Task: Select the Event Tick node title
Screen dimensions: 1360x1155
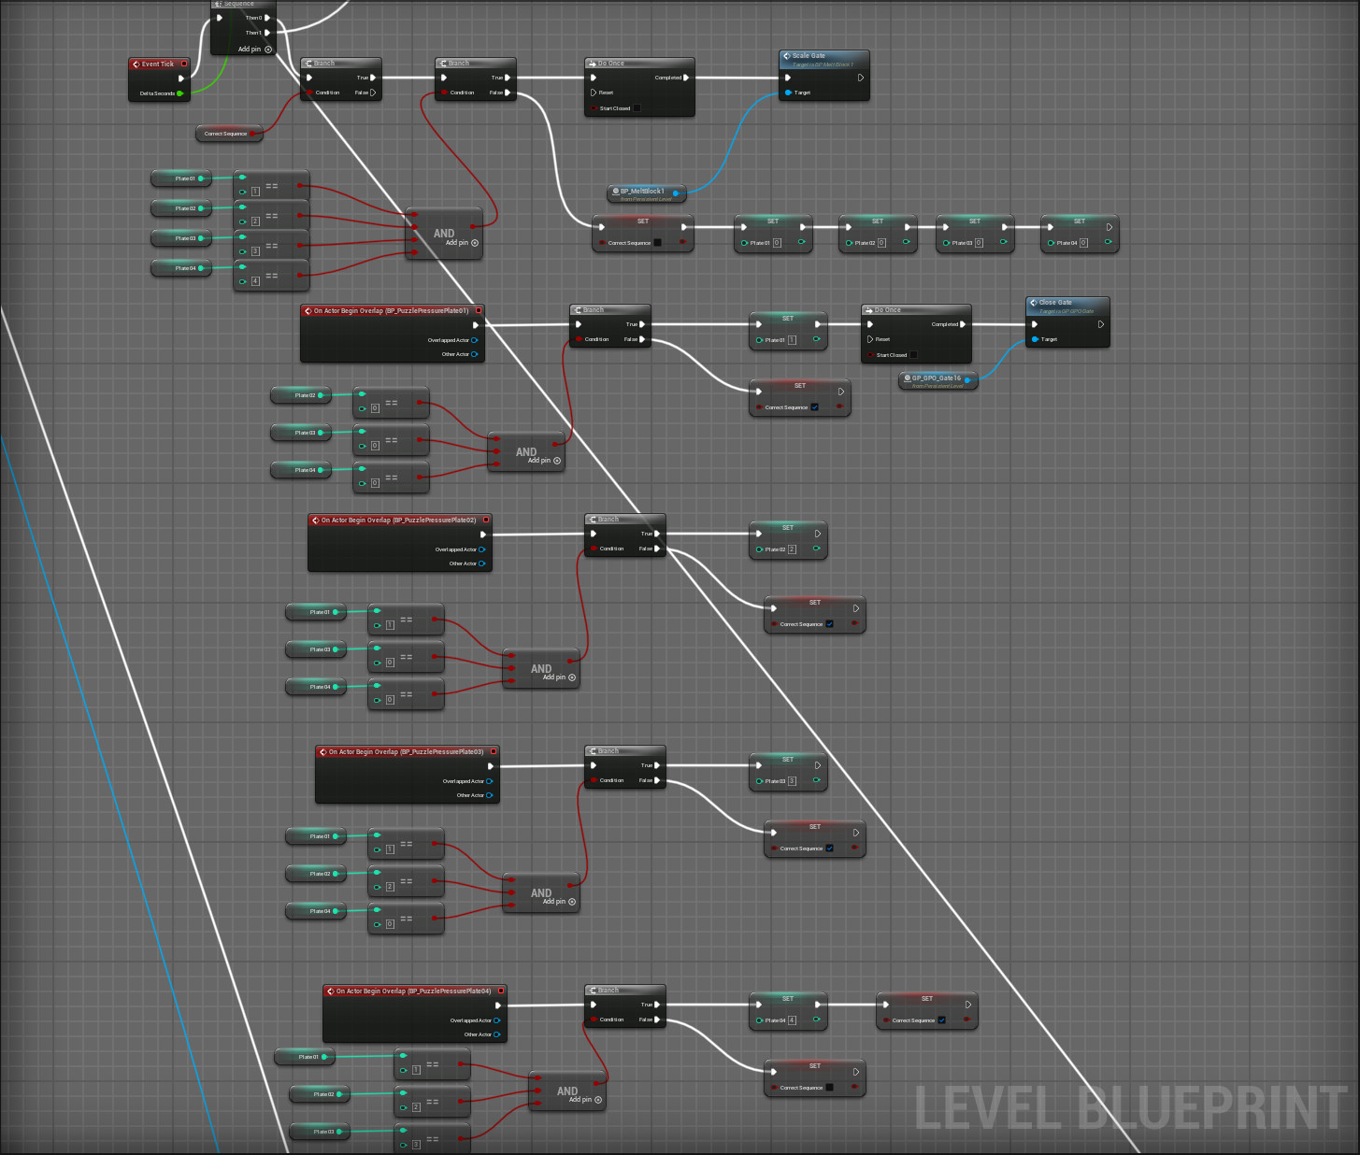Action: (158, 64)
